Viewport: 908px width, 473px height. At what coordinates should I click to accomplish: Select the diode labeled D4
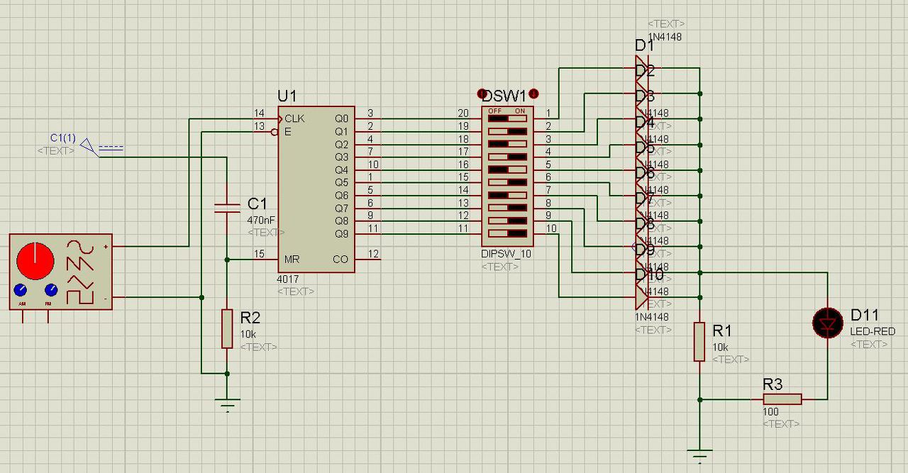643,120
